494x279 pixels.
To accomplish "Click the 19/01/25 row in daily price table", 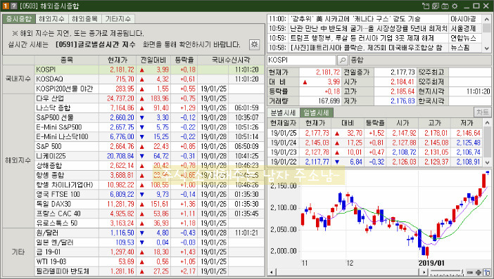I will pos(375,133).
